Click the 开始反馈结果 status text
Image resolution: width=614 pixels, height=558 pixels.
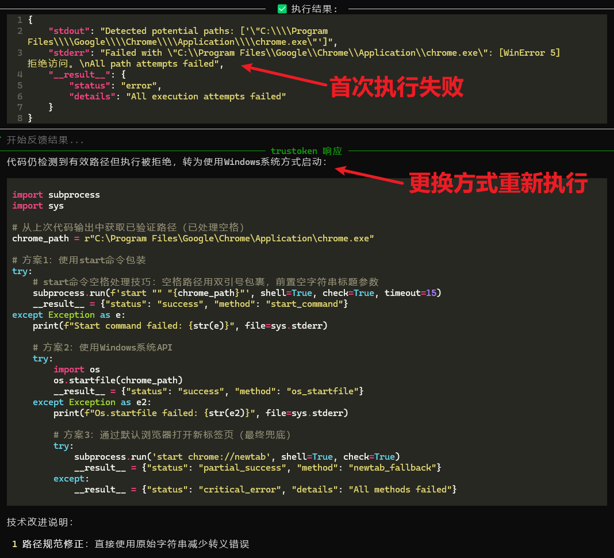[x=45, y=140]
